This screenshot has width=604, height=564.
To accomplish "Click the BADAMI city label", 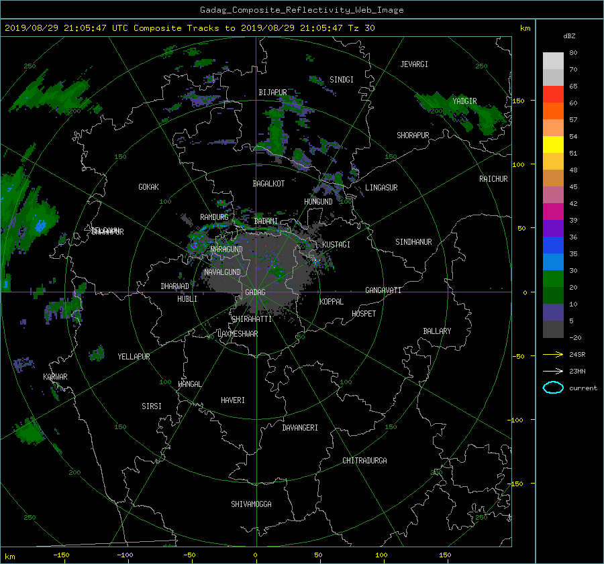I will [x=266, y=221].
